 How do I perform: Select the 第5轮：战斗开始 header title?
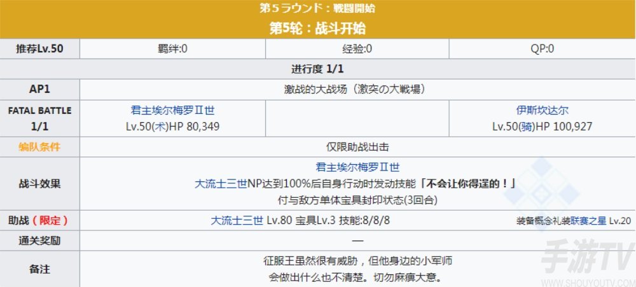coord(317,29)
